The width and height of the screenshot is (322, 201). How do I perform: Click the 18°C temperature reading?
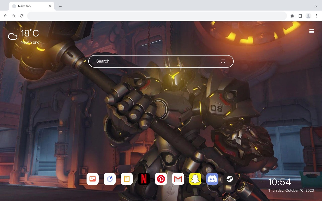30,33
